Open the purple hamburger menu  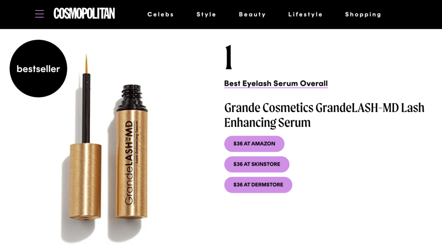39,14
